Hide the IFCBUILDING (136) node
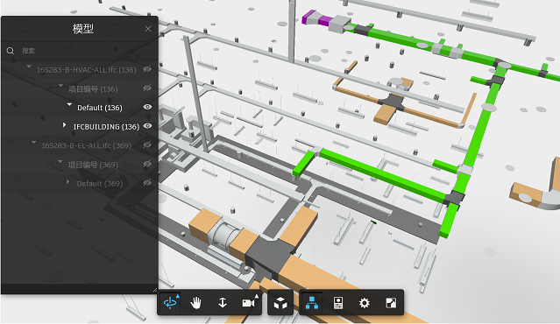This screenshot has width=560, height=324. (x=147, y=125)
